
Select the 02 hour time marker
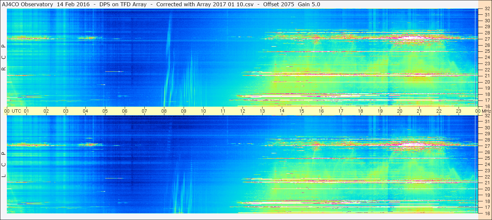[x=46, y=111]
